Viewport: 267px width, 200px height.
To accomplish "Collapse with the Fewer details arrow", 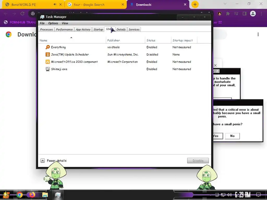I will [43, 160].
